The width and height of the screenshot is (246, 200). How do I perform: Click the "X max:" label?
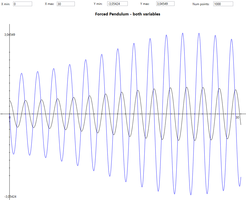pyautogui.click(x=49, y=4)
